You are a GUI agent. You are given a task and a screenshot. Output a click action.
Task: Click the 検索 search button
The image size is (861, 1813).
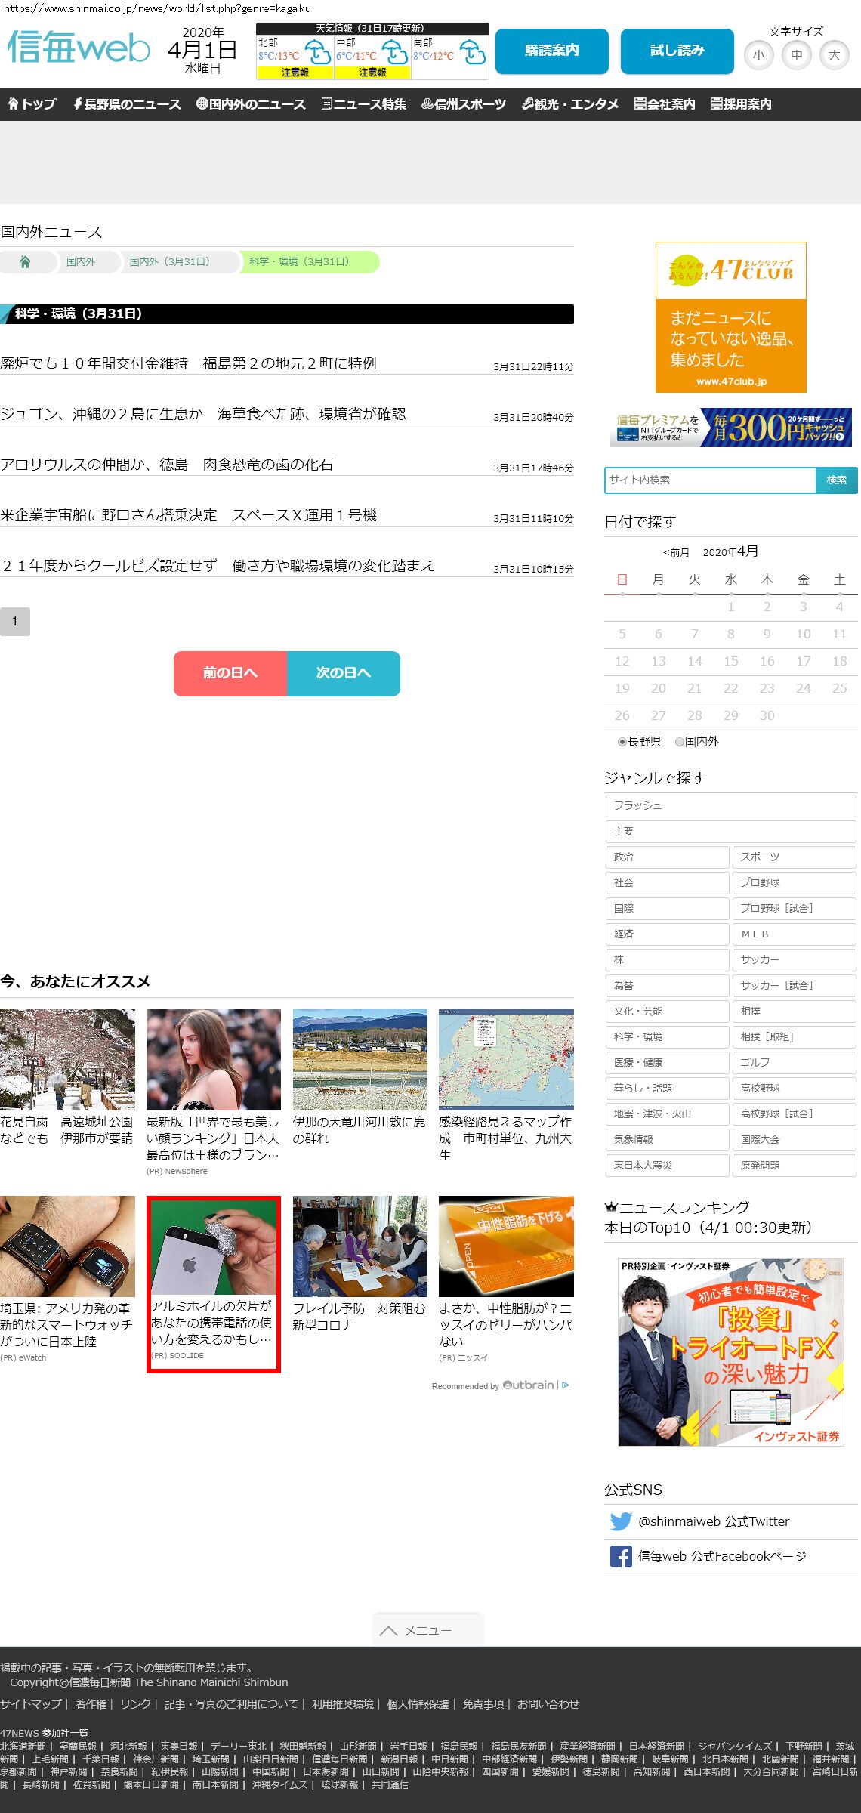click(x=836, y=480)
